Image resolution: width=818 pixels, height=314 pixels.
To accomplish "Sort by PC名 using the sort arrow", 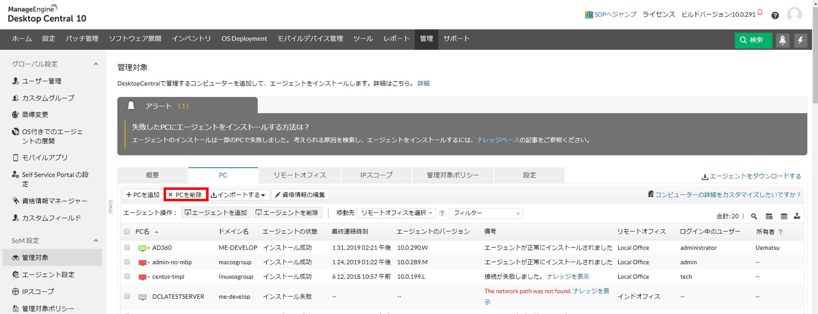I will click(x=156, y=232).
